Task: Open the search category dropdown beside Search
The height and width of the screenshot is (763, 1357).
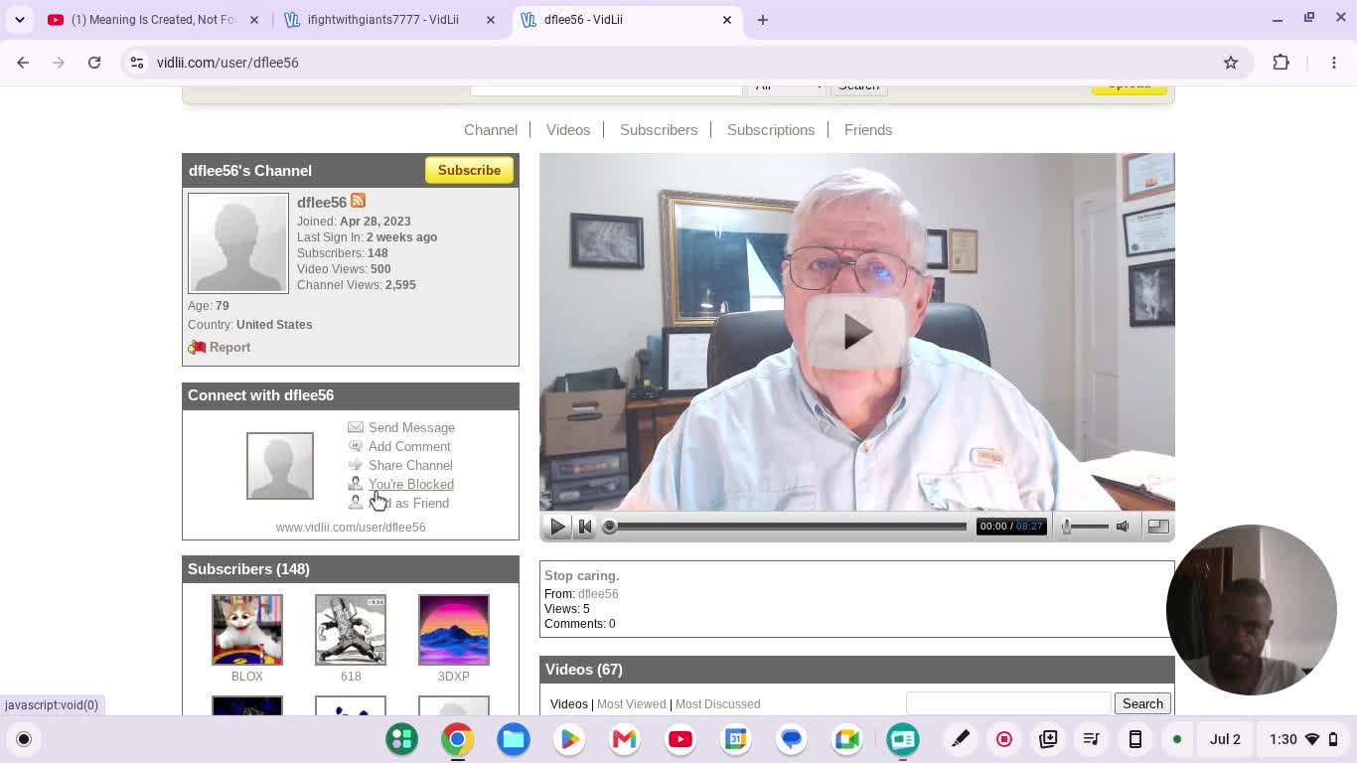Action: [x=789, y=87]
